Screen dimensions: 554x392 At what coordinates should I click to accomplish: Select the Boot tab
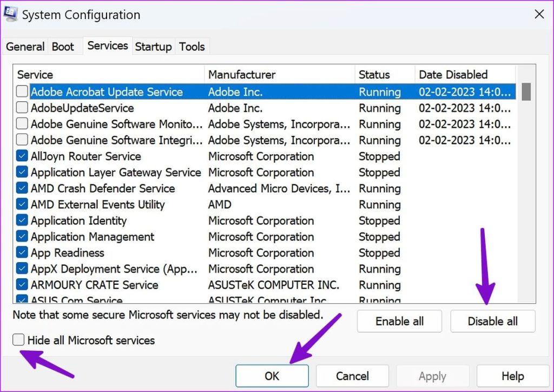[63, 47]
